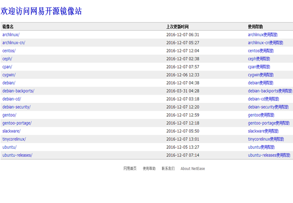Viewport: 293px width, 203px height.
Task: Go to the cpan/ mirror
Action: pyautogui.click(x=7, y=67)
